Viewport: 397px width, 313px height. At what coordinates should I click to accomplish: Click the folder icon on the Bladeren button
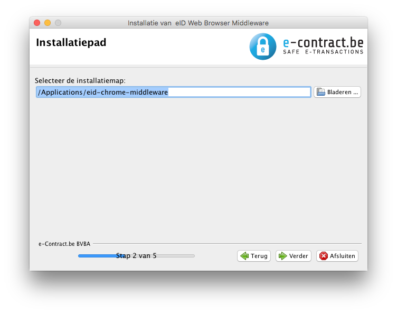(321, 92)
